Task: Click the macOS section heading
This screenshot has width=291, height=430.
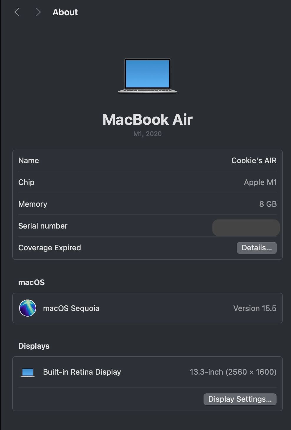Action: click(32, 282)
